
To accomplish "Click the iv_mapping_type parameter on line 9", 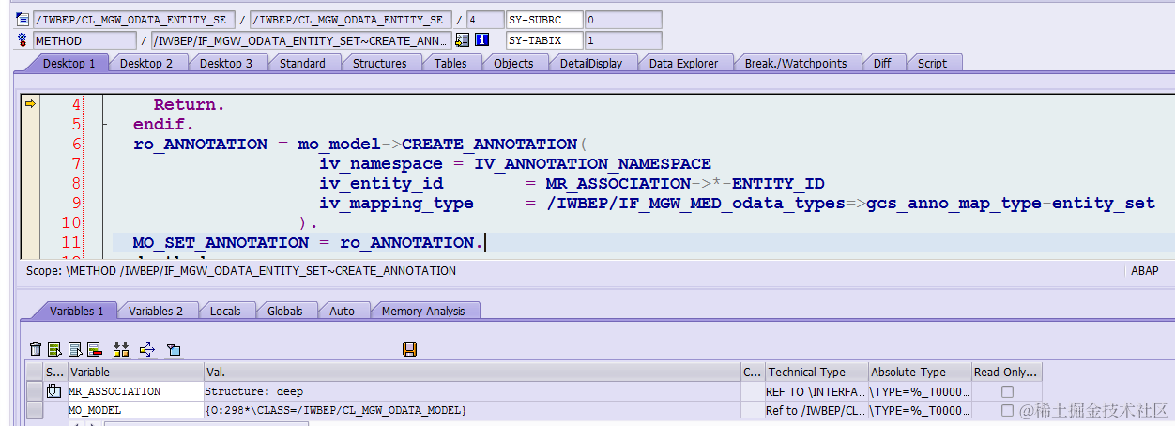I will coord(396,204).
